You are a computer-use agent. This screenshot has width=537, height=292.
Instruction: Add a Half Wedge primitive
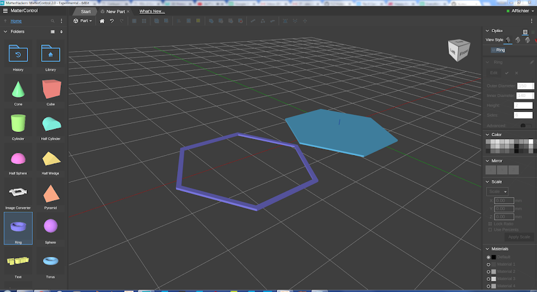[51, 159]
